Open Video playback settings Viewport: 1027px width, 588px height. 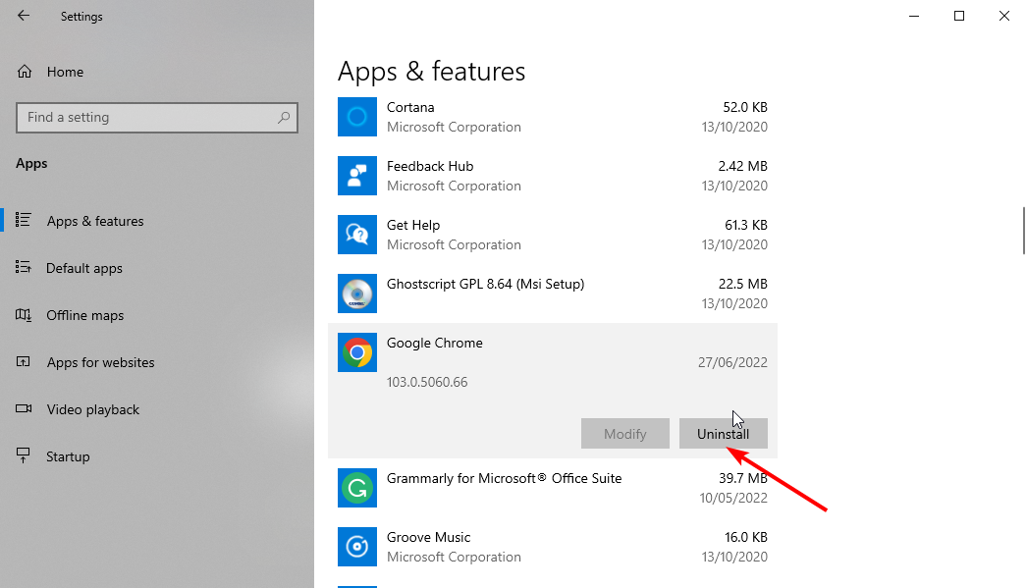93,410
